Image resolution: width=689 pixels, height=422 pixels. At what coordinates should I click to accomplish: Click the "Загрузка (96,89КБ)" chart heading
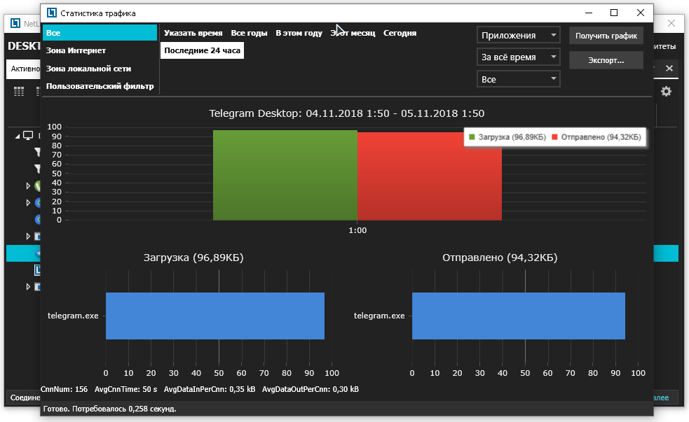(x=193, y=258)
